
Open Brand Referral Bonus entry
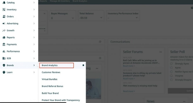[x=52, y=86]
